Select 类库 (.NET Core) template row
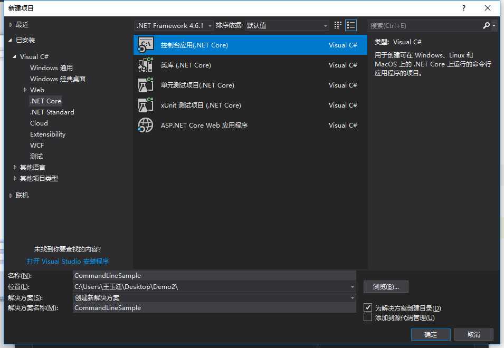The image size is (504, 348). click(250, 65)
